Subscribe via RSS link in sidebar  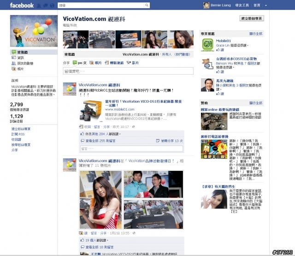pos(18,134)
